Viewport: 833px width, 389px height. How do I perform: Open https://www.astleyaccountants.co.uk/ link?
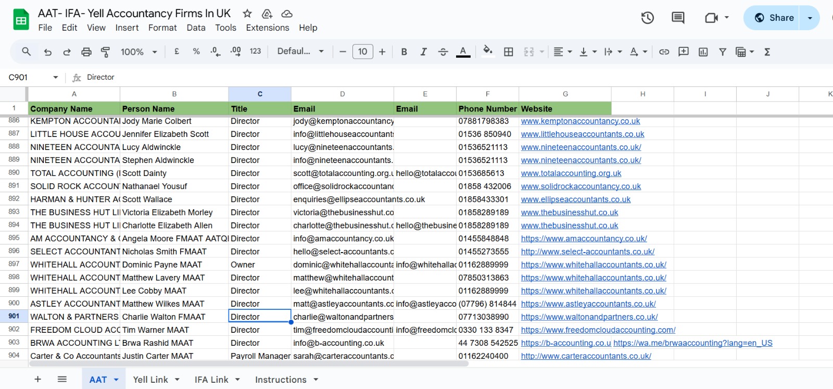coord(588,304)
